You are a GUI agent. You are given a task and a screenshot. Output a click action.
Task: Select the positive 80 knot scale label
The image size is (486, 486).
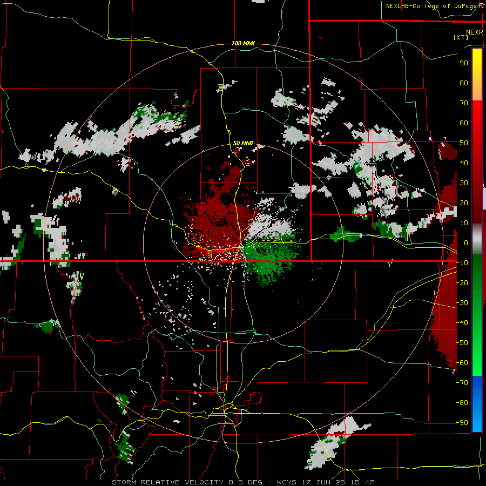pos(464,83)
